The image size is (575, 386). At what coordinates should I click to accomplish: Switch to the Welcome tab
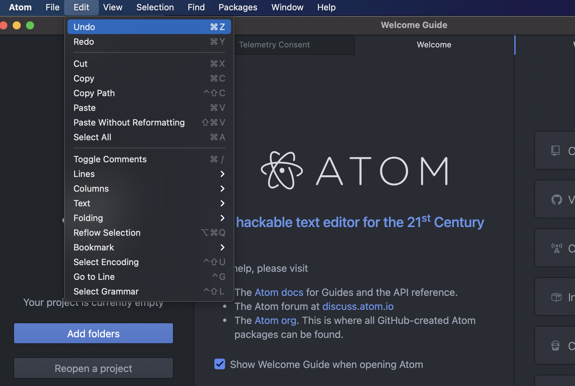[x=434, y=45]
